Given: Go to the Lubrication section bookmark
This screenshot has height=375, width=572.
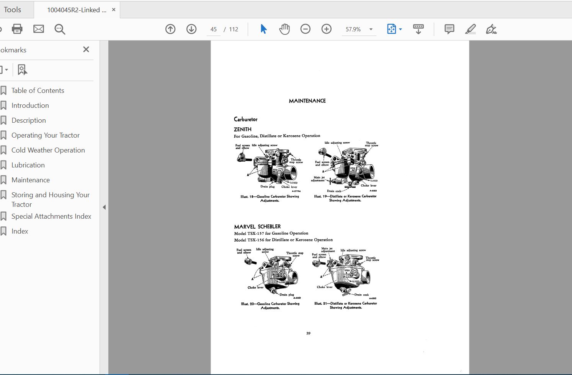Looking at the screenshot, I should tap(28, 165).
